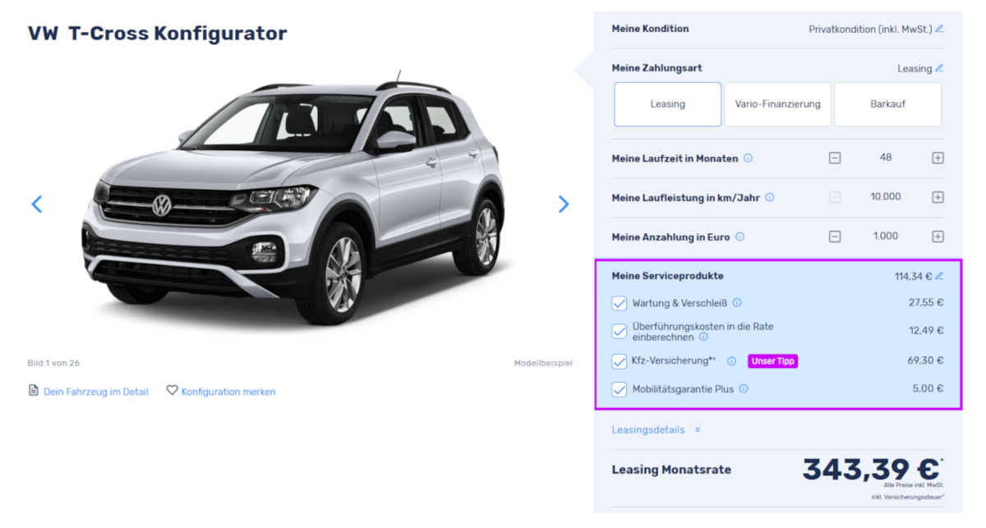Open info icon beside Laufleistung in km/Jahr

pos(769,197)
